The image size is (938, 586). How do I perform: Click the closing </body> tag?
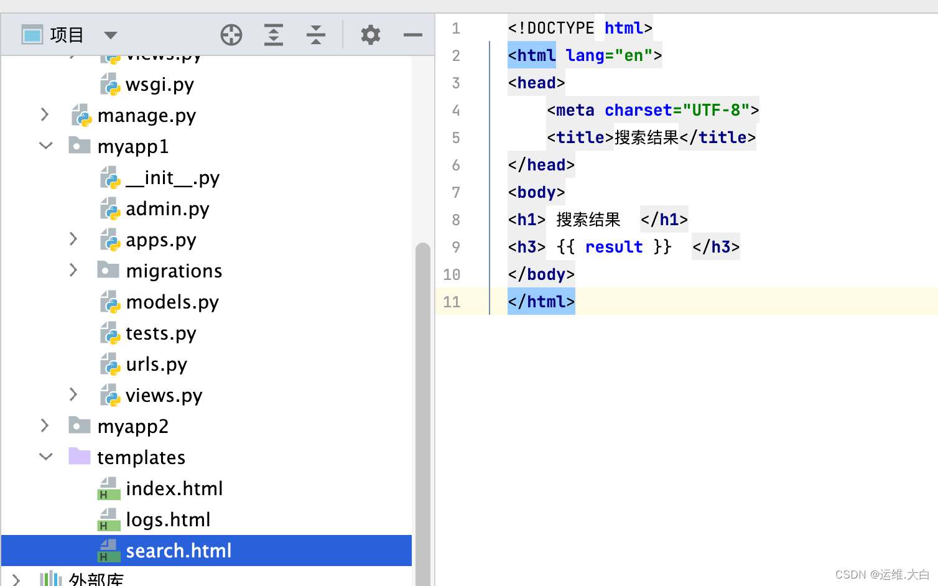541,274
